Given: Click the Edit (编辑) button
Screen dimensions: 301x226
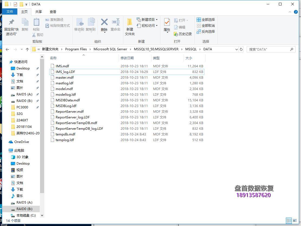Looking at the screenshot, I should (180, 27).
